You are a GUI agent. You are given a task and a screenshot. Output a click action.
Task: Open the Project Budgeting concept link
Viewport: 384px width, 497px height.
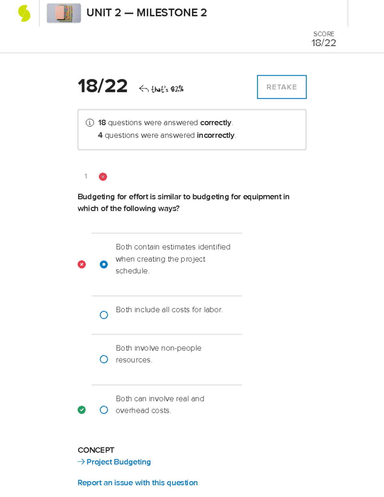[118, 462]
